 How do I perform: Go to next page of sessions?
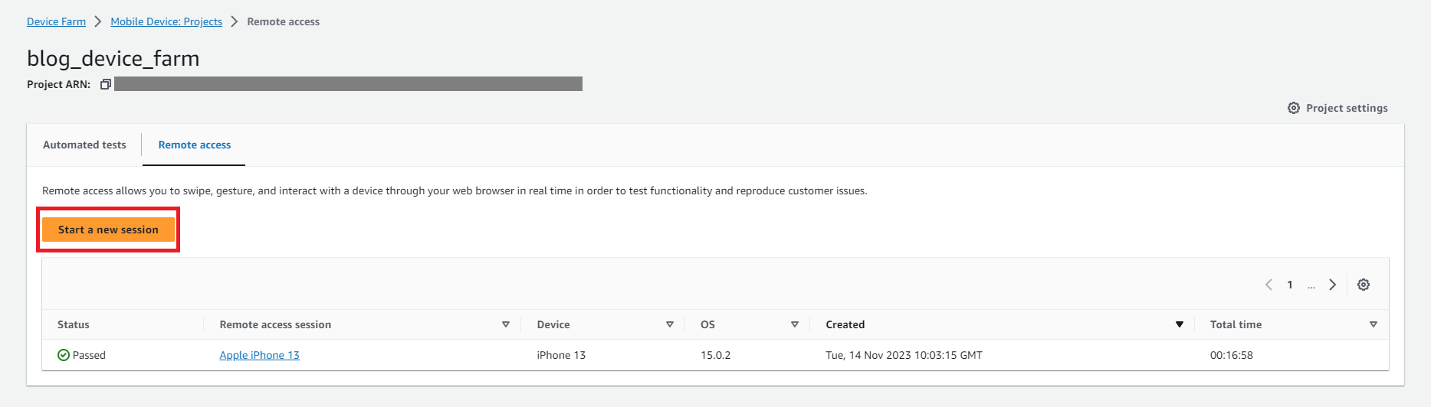pos(1333,285)
